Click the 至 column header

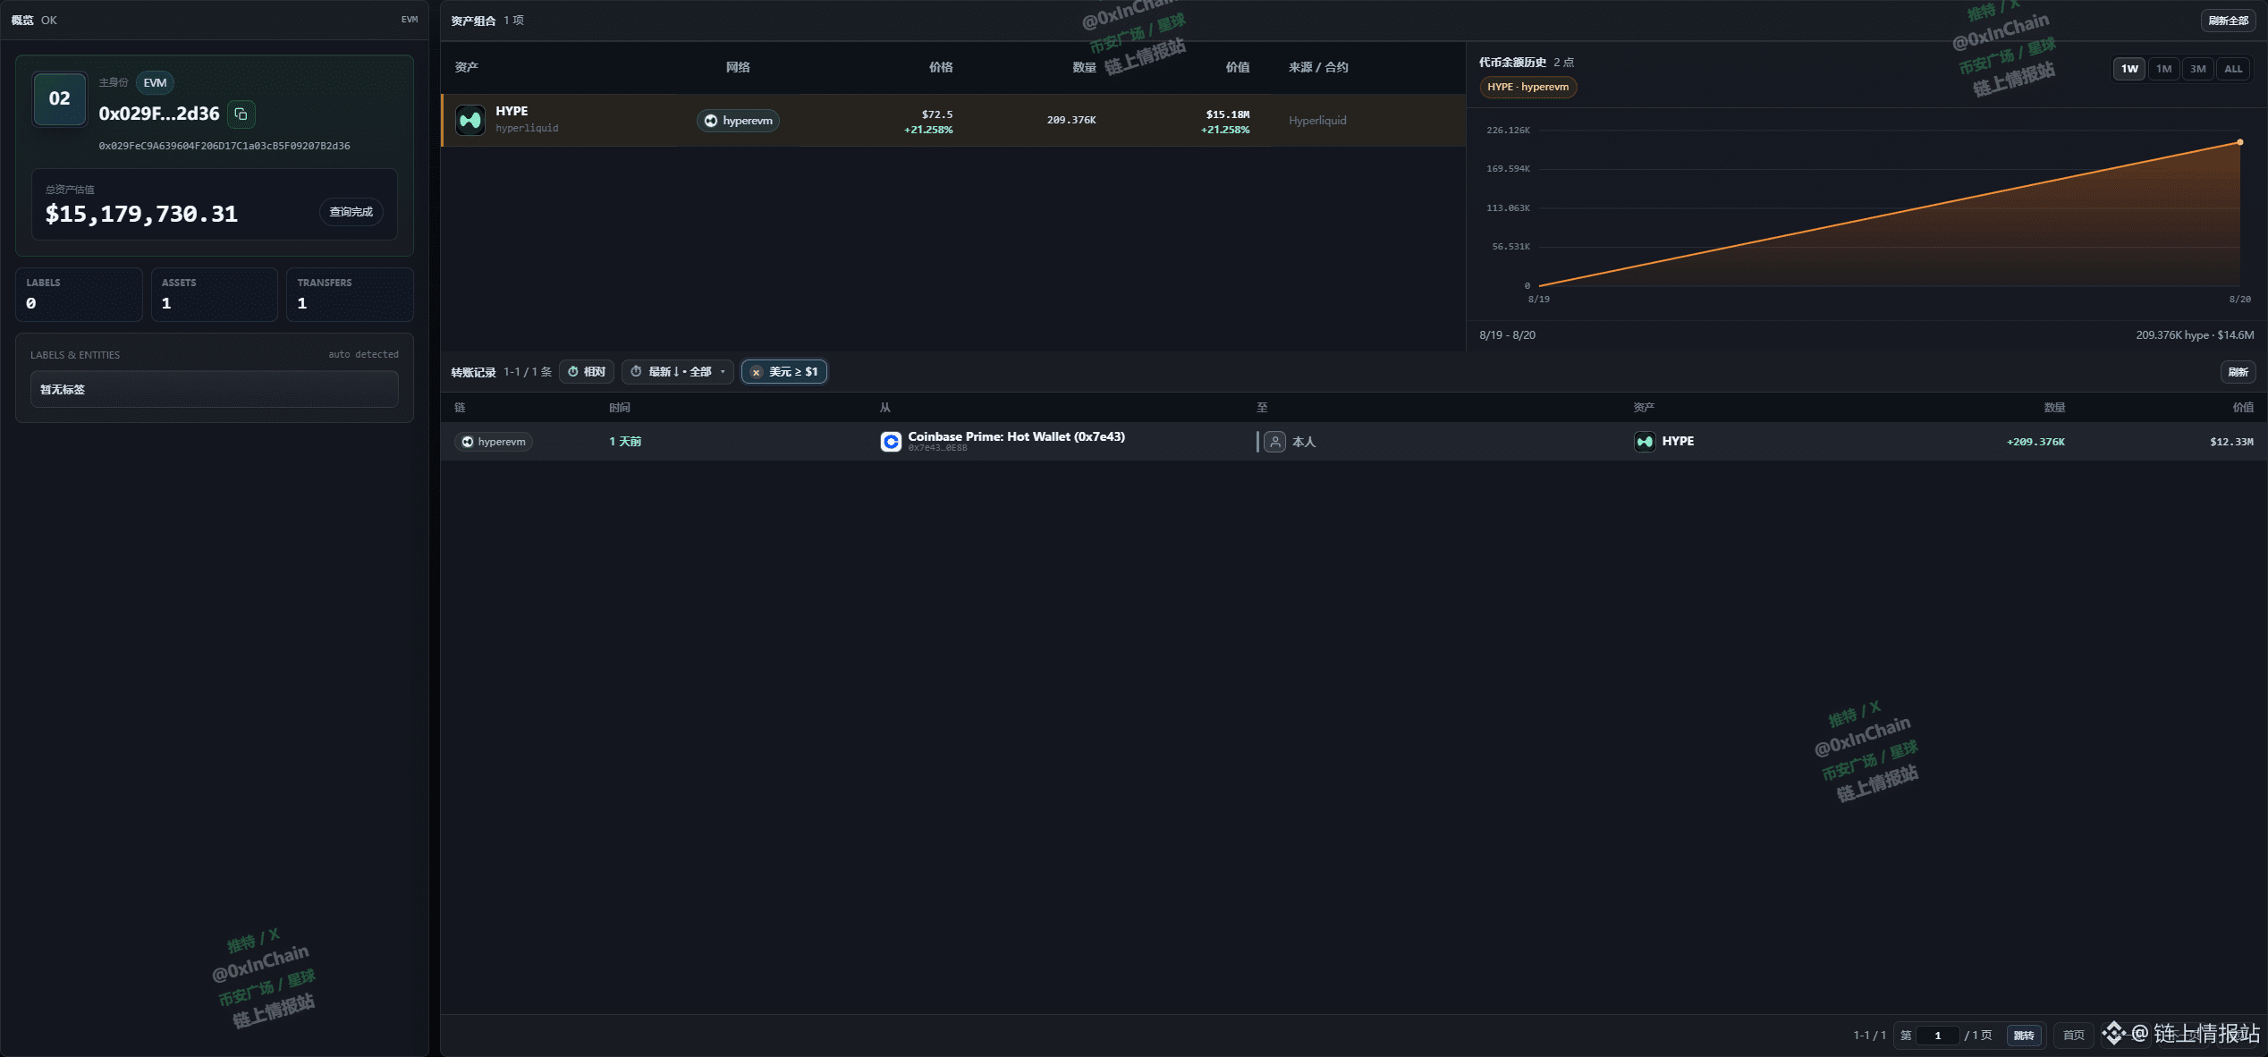point(1262,408)
